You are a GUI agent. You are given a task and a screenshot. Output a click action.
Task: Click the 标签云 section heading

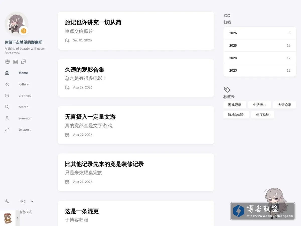click(x=229, y=97)
